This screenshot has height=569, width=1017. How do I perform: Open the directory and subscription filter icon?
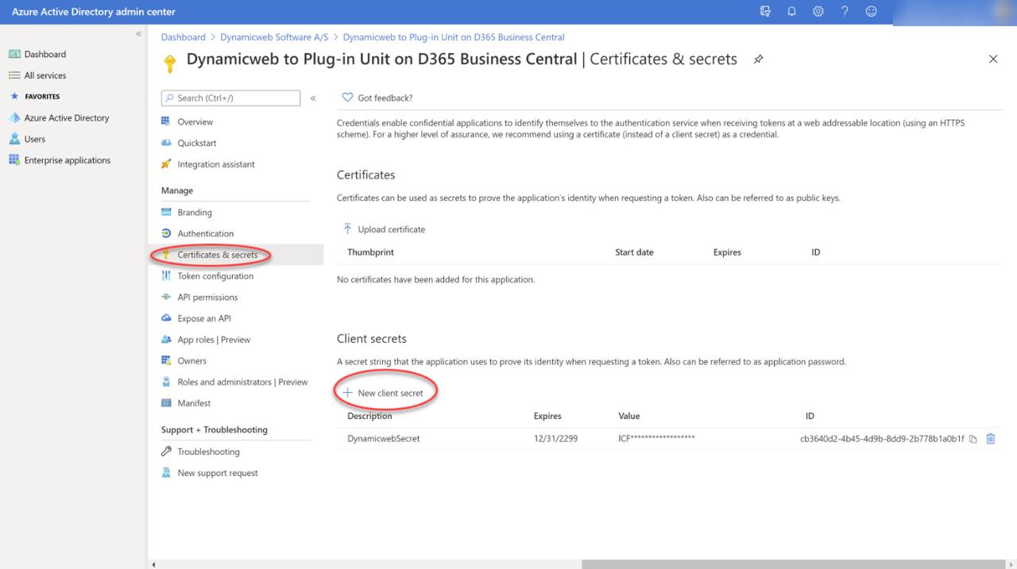(765, 11)
